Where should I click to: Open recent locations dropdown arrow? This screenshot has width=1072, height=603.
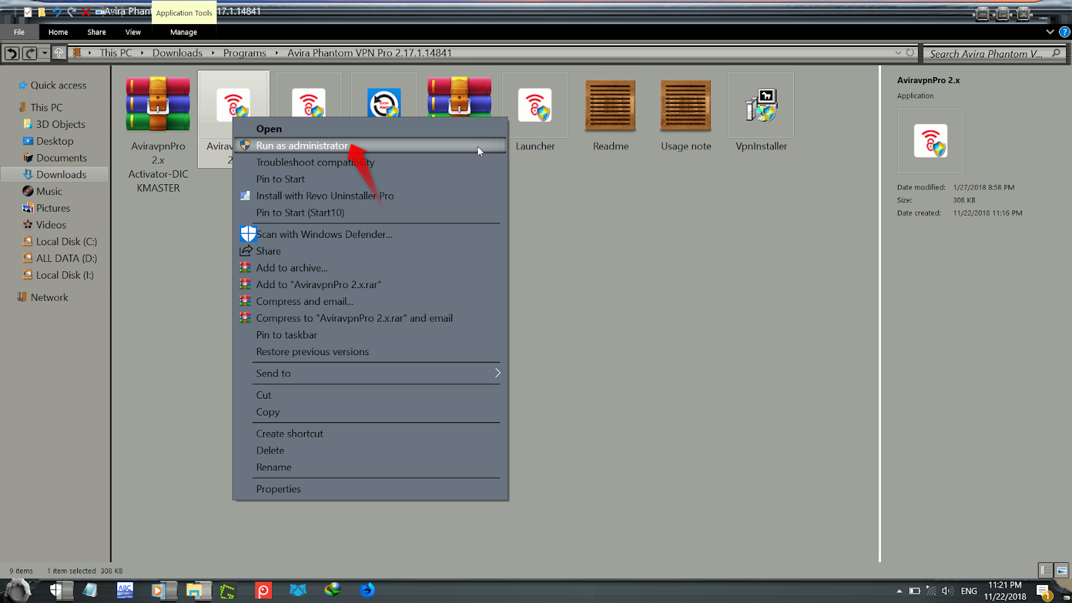(44, 53)
